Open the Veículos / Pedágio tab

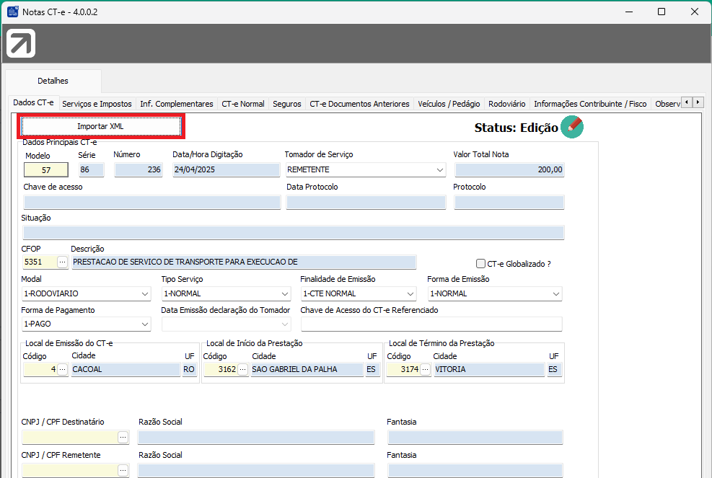[x=449, y=104]
